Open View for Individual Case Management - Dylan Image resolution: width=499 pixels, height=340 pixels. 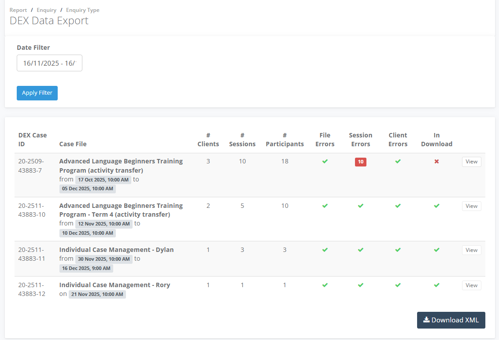click(471, 250)
